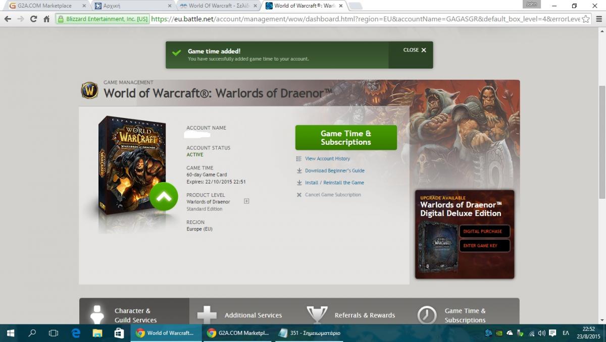Go to the browser home page icon
This screenshot has height=342, width=606.
46,19
